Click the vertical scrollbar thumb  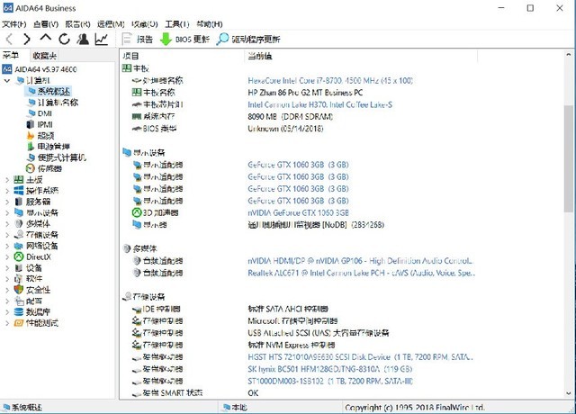569,158
